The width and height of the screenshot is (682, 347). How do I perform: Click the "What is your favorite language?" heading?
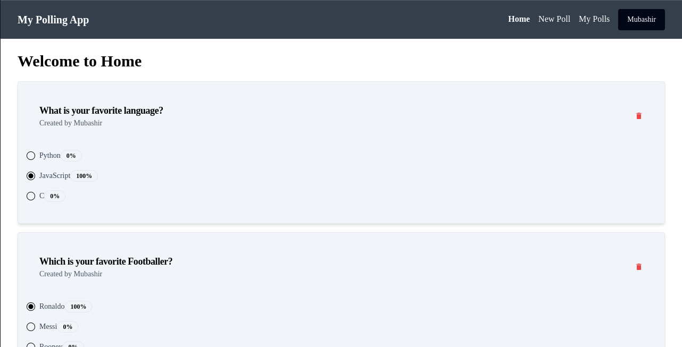pos(101,111)
